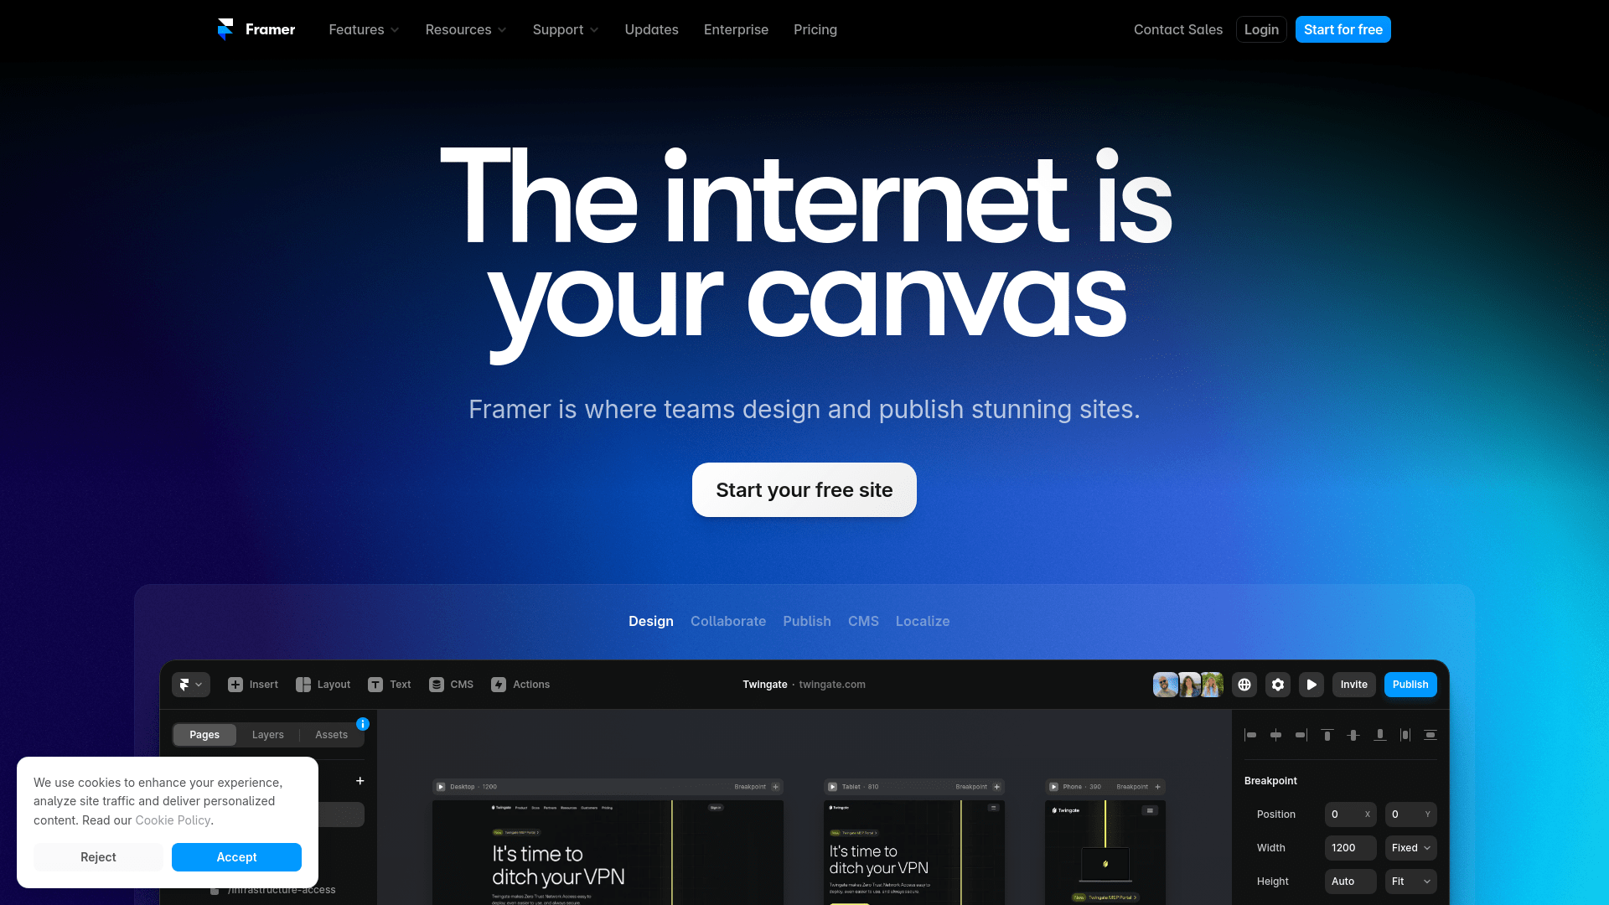Image resolution: width=1609 pixels, height=905 pixels.
Task: Click the globe/publish icon in toolbar
Action: (1244, 684)
